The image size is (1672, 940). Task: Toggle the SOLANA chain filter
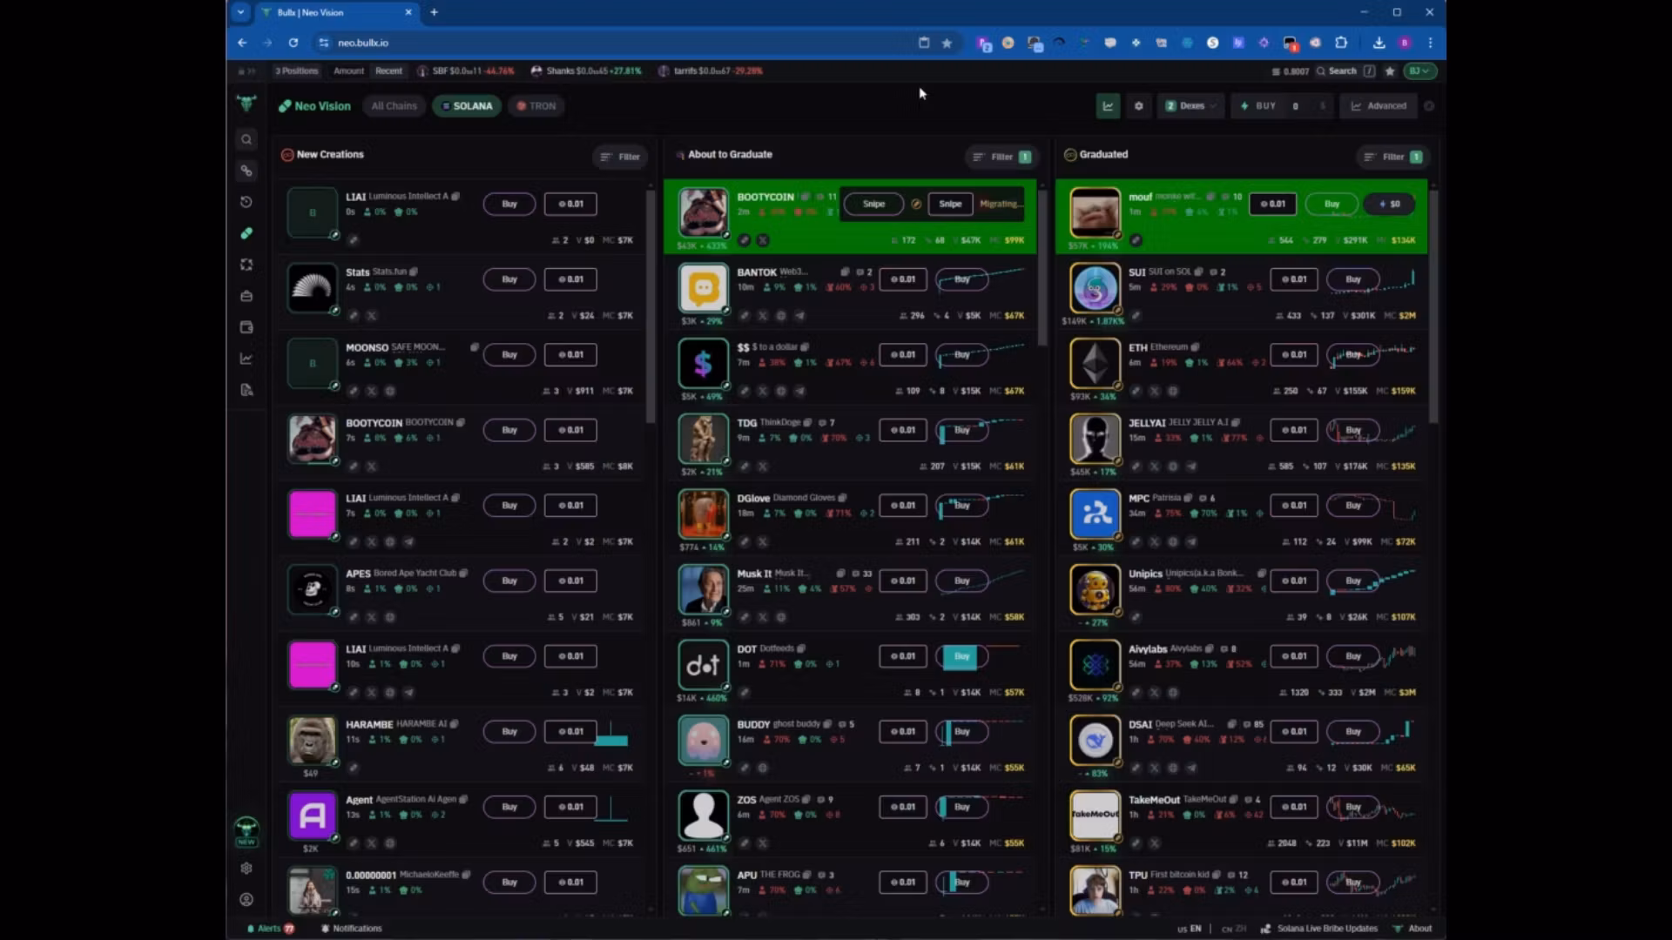coord(467,106)
